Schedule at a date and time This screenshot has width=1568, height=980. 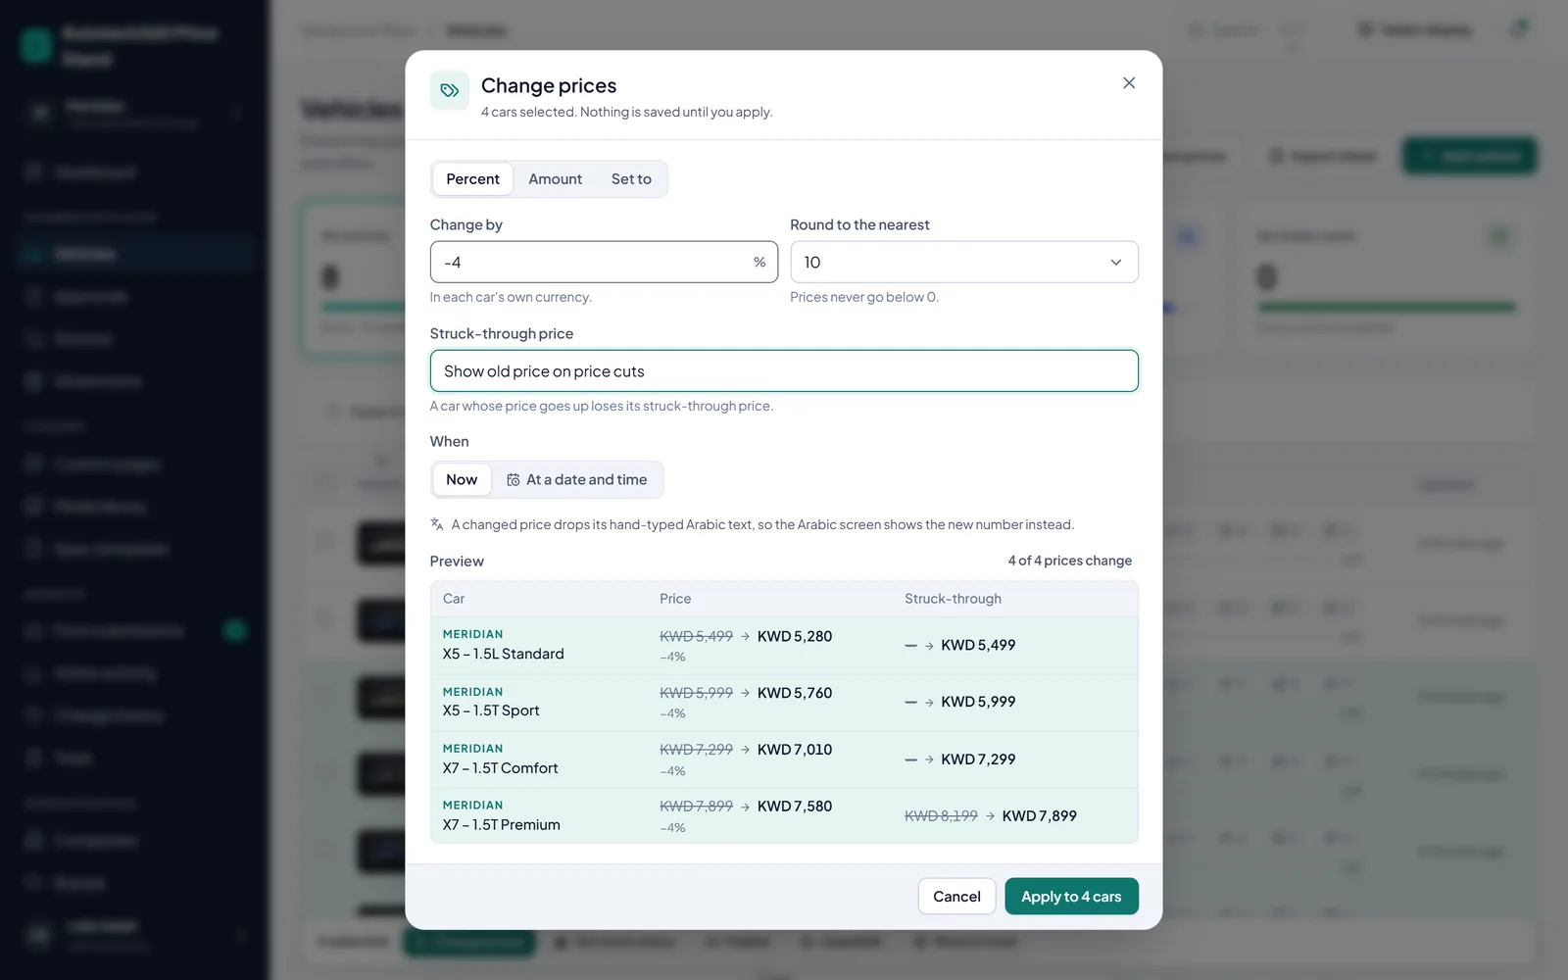(577, 480)
